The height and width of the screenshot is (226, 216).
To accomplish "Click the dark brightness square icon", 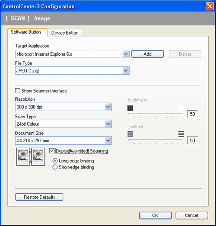I will 130,108.
